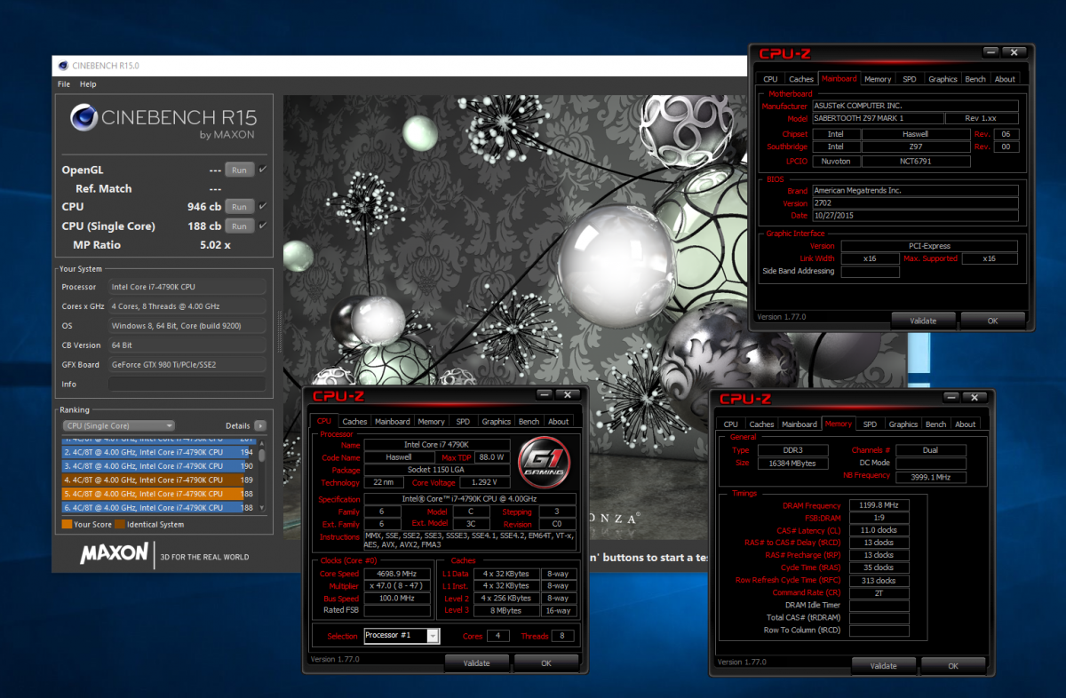The height and width of the screenshot is (698, 1066).
Task: Switch to Caches tab in CPU-Z processor window
Action: point(354,422)
